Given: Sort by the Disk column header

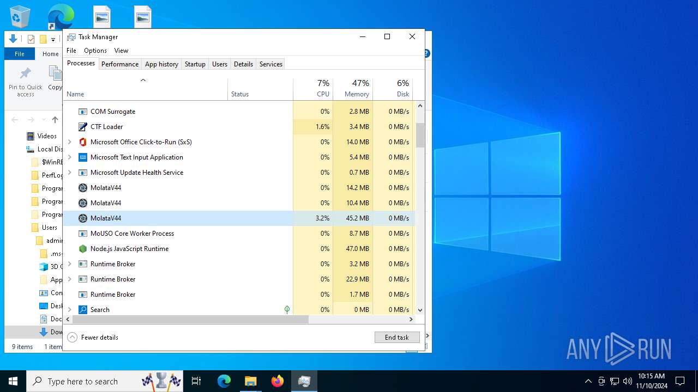Looking at the screenshot, I should tap(393, 89).
